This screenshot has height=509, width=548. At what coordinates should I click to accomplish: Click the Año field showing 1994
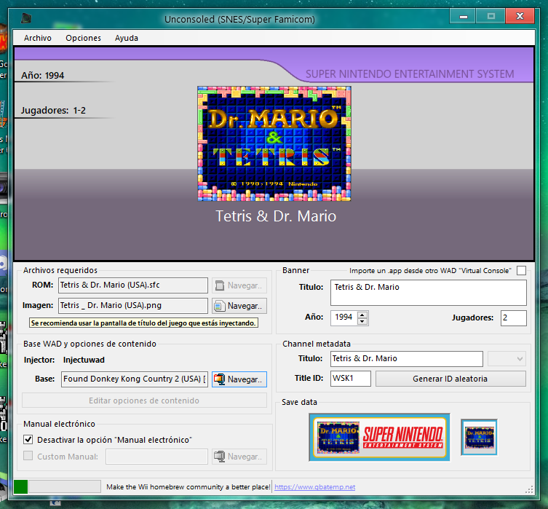[x=344, y=317]
